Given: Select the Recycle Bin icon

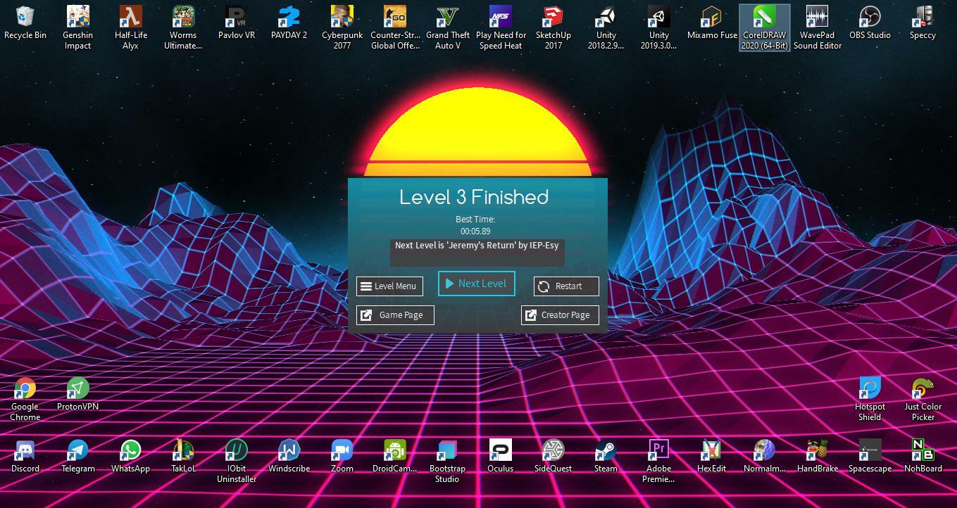Looking at the screenshot, I should (25, 18).
